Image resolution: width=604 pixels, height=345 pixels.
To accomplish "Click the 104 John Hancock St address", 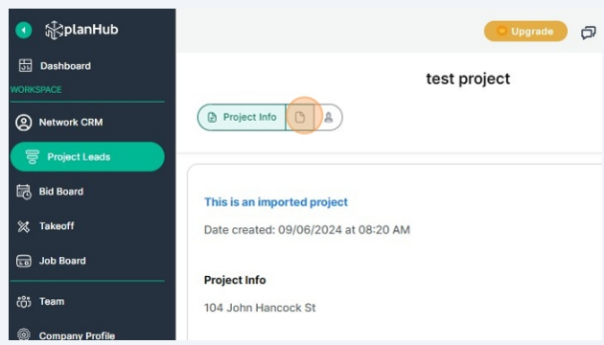I will (260, 308).
